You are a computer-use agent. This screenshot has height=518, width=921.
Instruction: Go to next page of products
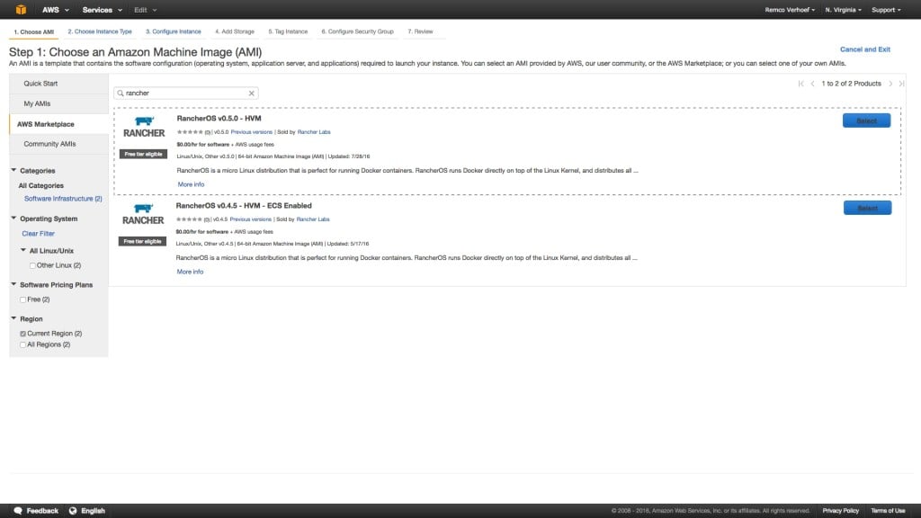pos(890,84)
